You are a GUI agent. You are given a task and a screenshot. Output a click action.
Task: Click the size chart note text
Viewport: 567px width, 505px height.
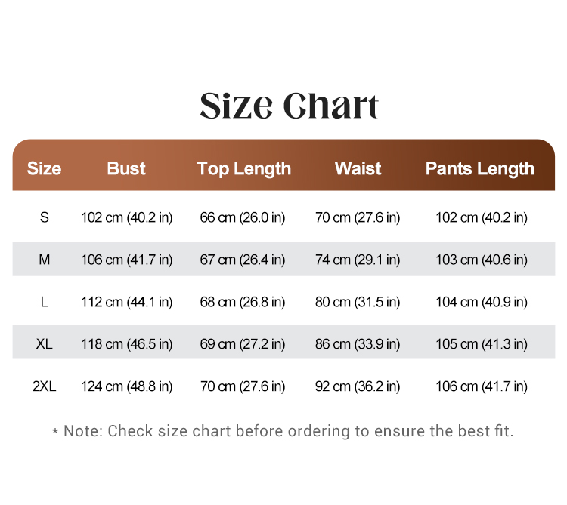click(283, 431)
